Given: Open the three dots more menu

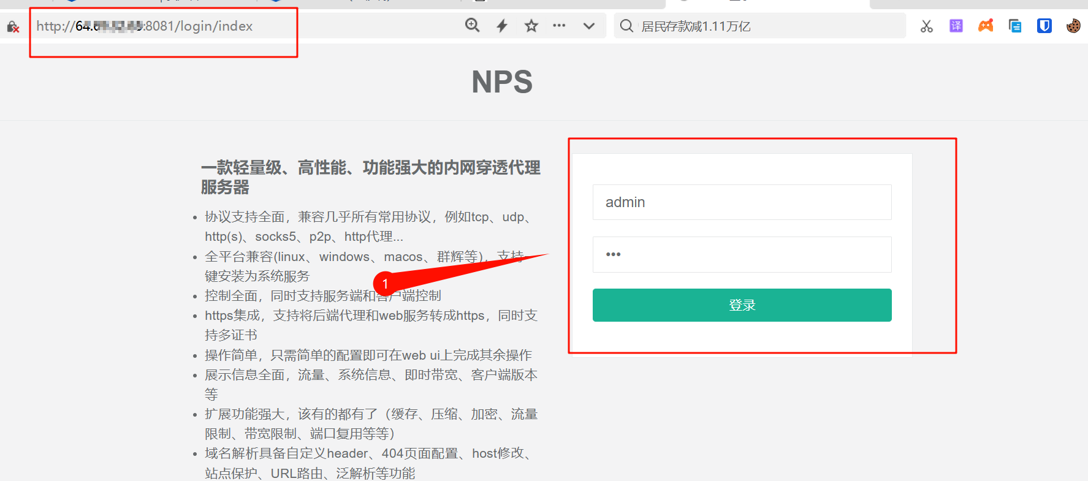Looking at the screenshot, I should [x=559, y=26].
